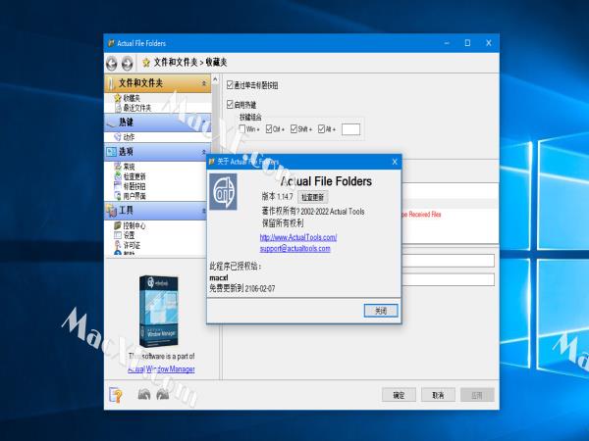This screenshot has width=589, height=441.
Task: Close the About dialog with its X
Action: [395, 162]
